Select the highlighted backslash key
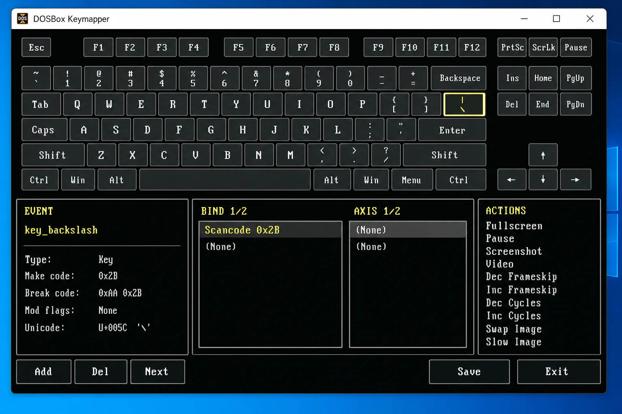 (464, 104)
